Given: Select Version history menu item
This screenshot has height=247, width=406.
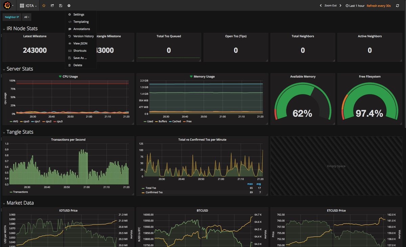Looking at the screenshot, I should tap(81, 36).
